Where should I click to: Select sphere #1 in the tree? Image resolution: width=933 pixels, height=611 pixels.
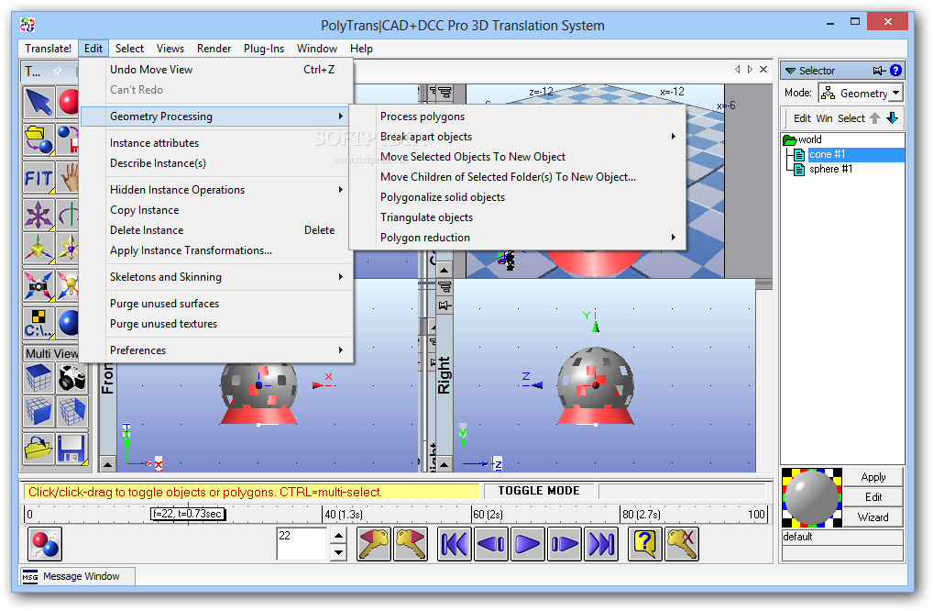click(830, 169)
